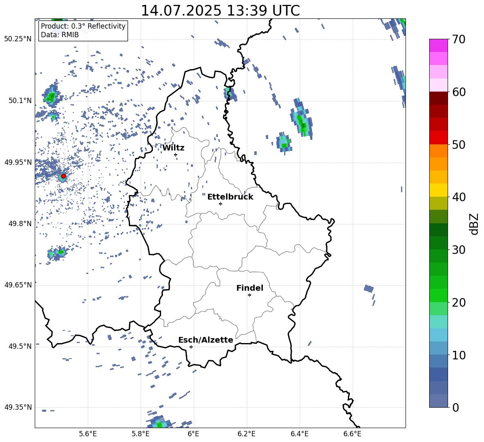Image resolution: width=484 pixels, height=442 pixels.
Task: Click the Findel station cross marker
Action: point(249,295)
